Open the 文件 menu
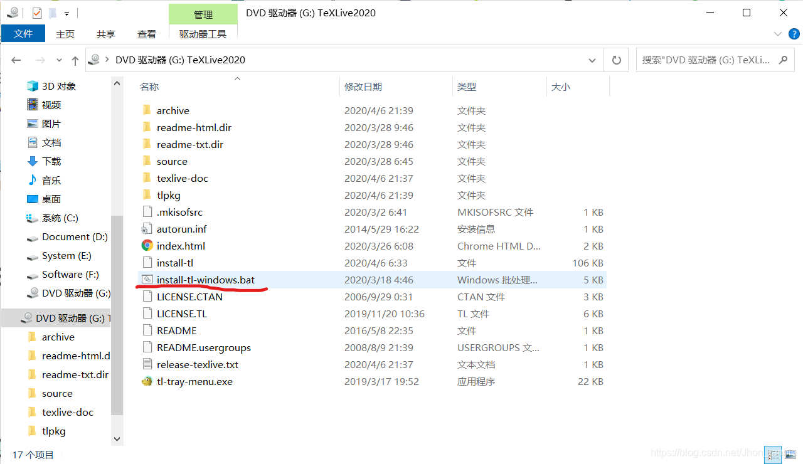The width and height of the screenshot is (803, 464). point(23,34)
